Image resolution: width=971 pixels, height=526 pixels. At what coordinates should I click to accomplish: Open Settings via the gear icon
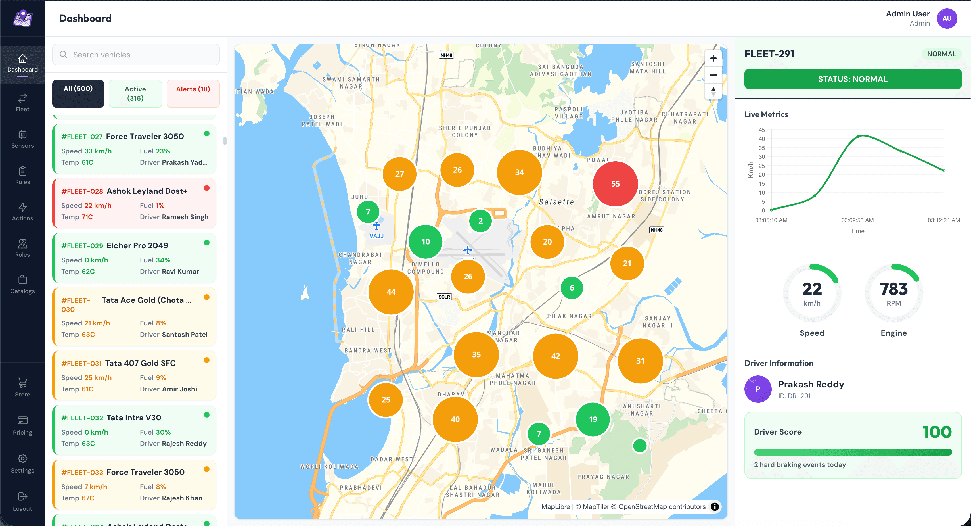click(x=22, y=463)
